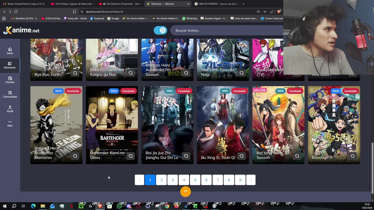Open the Inicio sidebar icon
Image resolution: width=374 pixels, height=210 pixels.
pyautogui.click(x=10, y=51)
